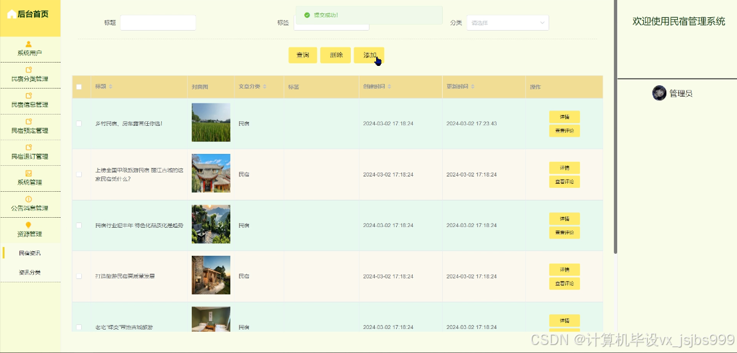Open the bedroom cover thumbnail in last row
The image size is (737, 353).
211,320
